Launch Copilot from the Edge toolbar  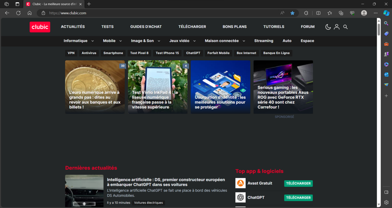(x=386, y=13)
